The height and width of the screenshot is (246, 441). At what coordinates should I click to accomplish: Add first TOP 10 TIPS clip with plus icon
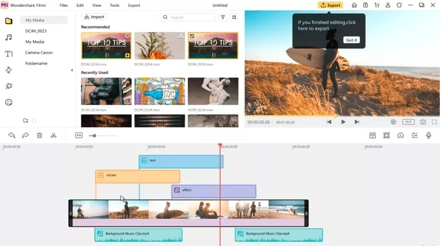coord(127,55)
